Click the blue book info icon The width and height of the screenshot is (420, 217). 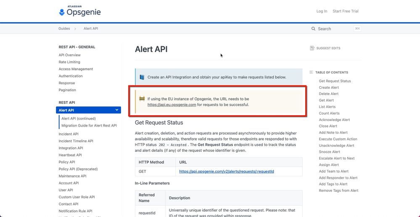click(142, 77)
